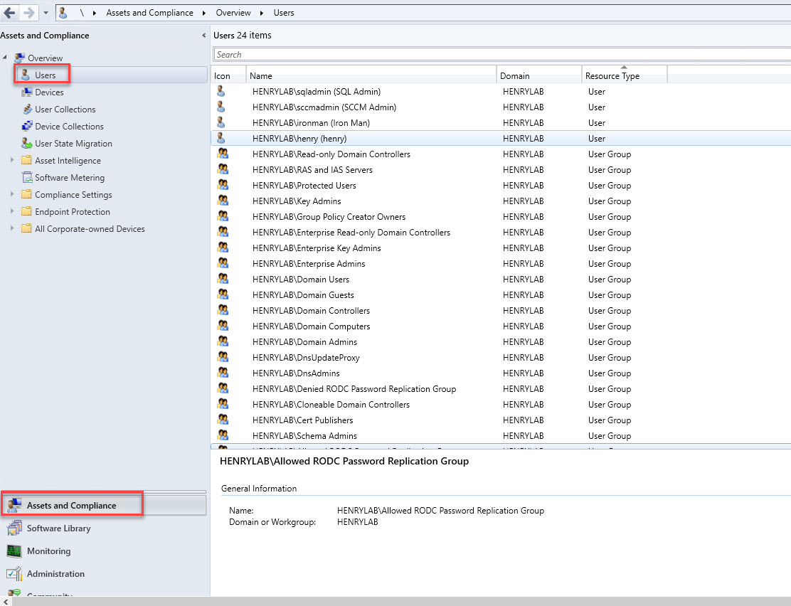Select Device Collections icon in sidebar
The image size is (791, 606).
[27, 127]
